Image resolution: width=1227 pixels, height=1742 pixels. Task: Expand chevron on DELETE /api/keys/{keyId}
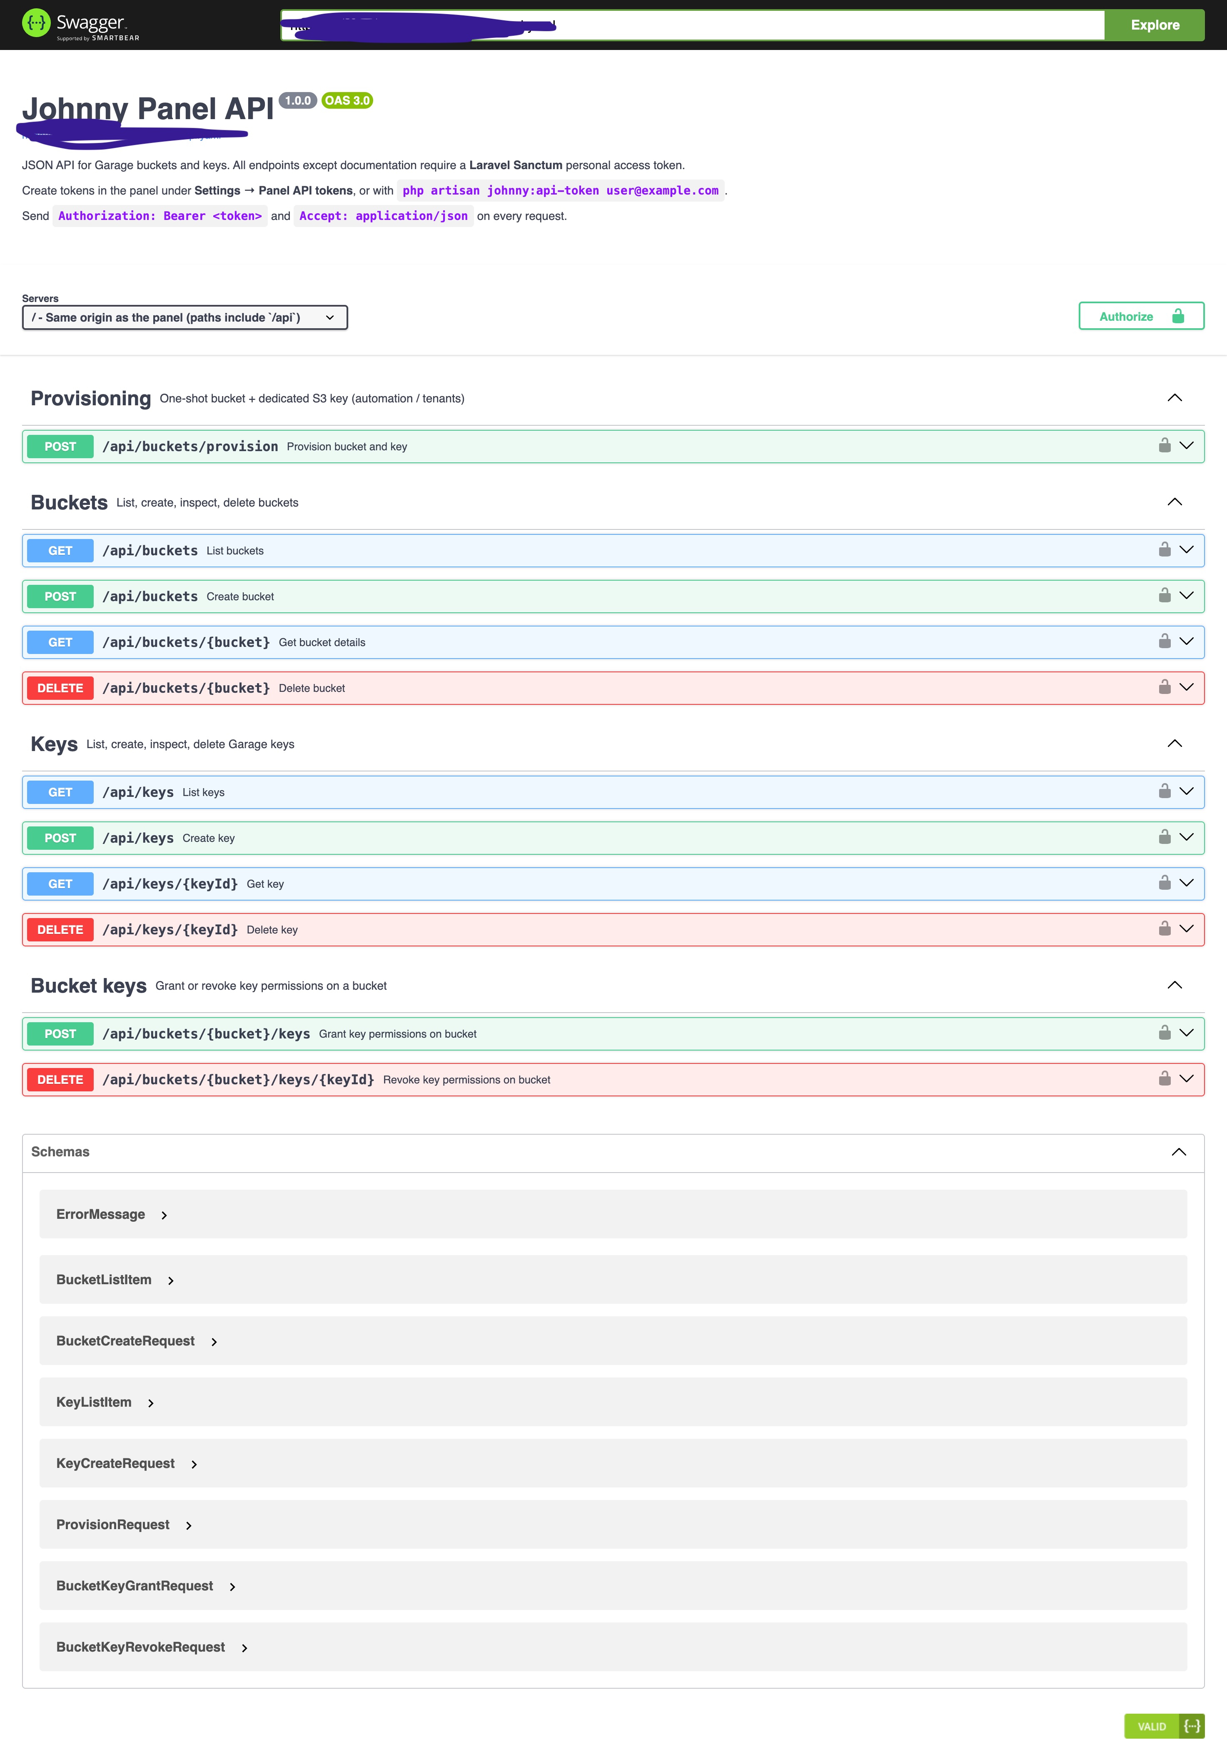pos(1187,928)
